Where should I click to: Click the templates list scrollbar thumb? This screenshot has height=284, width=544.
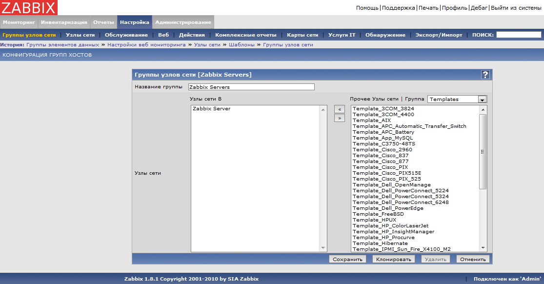(483, 152)
